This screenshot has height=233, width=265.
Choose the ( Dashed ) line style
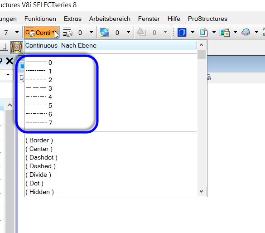coord(40,166)
